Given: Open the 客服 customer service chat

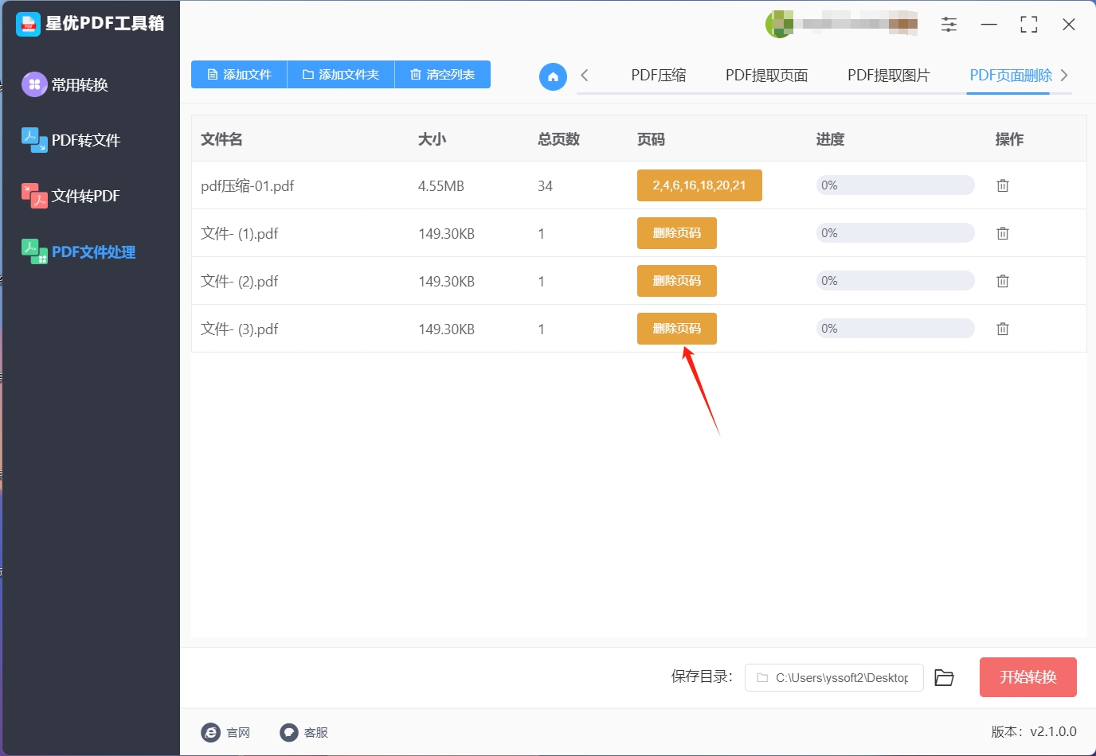Looking at the screenshot, I should 304,732.
